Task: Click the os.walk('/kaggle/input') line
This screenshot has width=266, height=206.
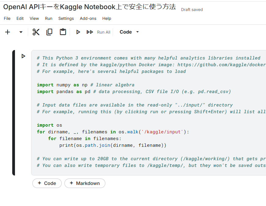Action: point(113,132)
